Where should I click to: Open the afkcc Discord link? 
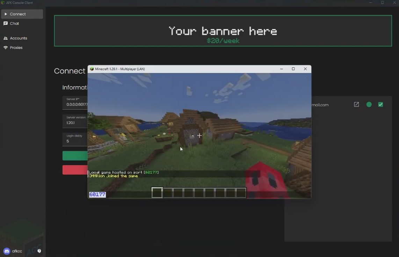pyautogui.click(x=17, y=251)
